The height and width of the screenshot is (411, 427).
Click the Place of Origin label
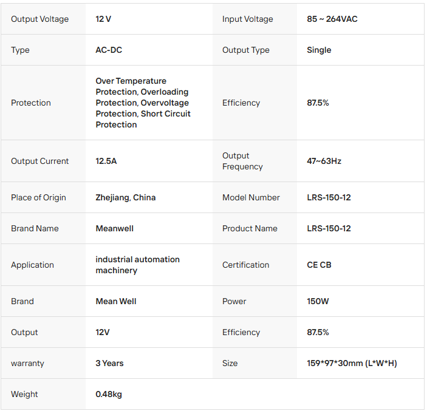[38, 197]
